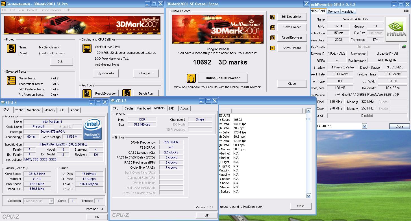The height and width of the screenshot is (221, 411).
Task: Click the NVIDIA logo in GPU-Z
Action: click(397, 29)
